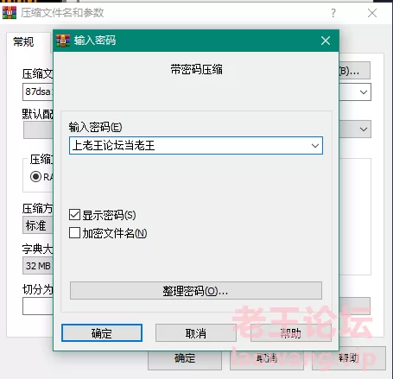The image size is (393, 379).
Task: Switch to the 常规 tab
Action: [23, 42]
